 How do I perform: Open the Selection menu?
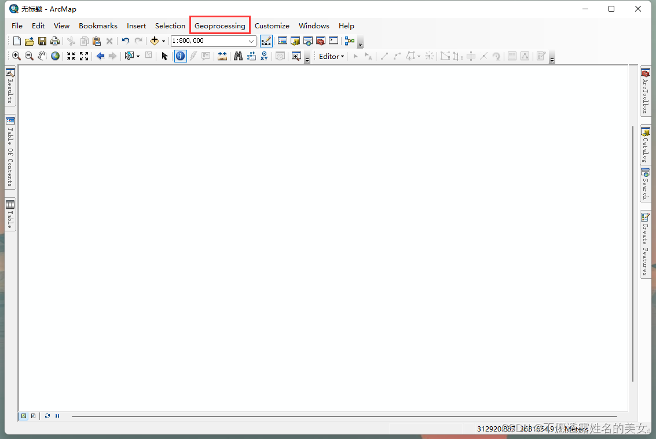170,25
